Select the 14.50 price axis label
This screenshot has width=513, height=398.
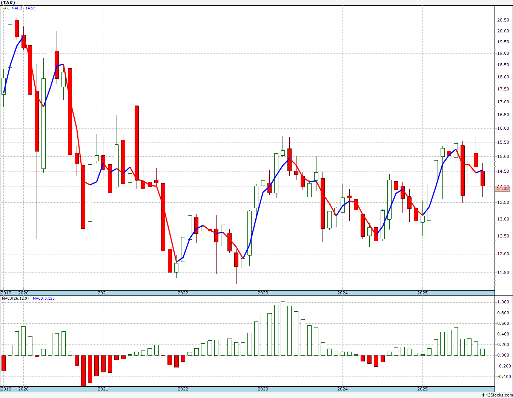[502, 171]
